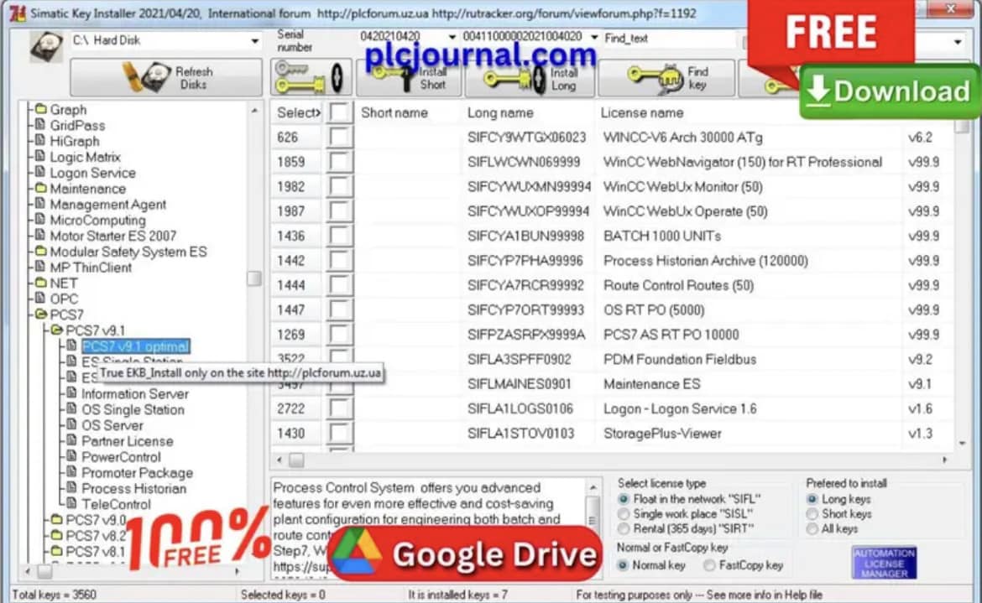Screen dimensions: 982x603
Task: Click the key table horizontal scrollbar thumb
Action: click(297, 460)
